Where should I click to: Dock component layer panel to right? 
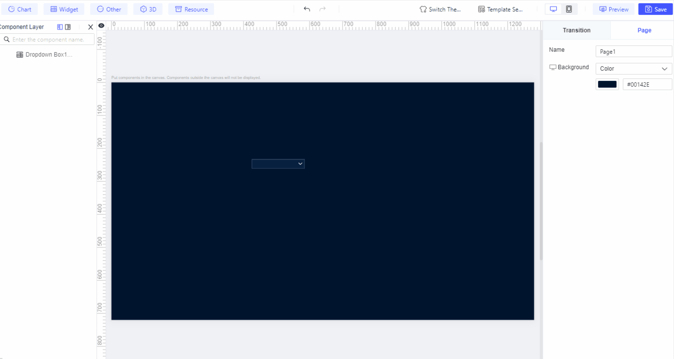[x=68, y=27]
